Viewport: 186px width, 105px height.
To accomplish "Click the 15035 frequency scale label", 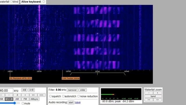I will coord(68,71).
